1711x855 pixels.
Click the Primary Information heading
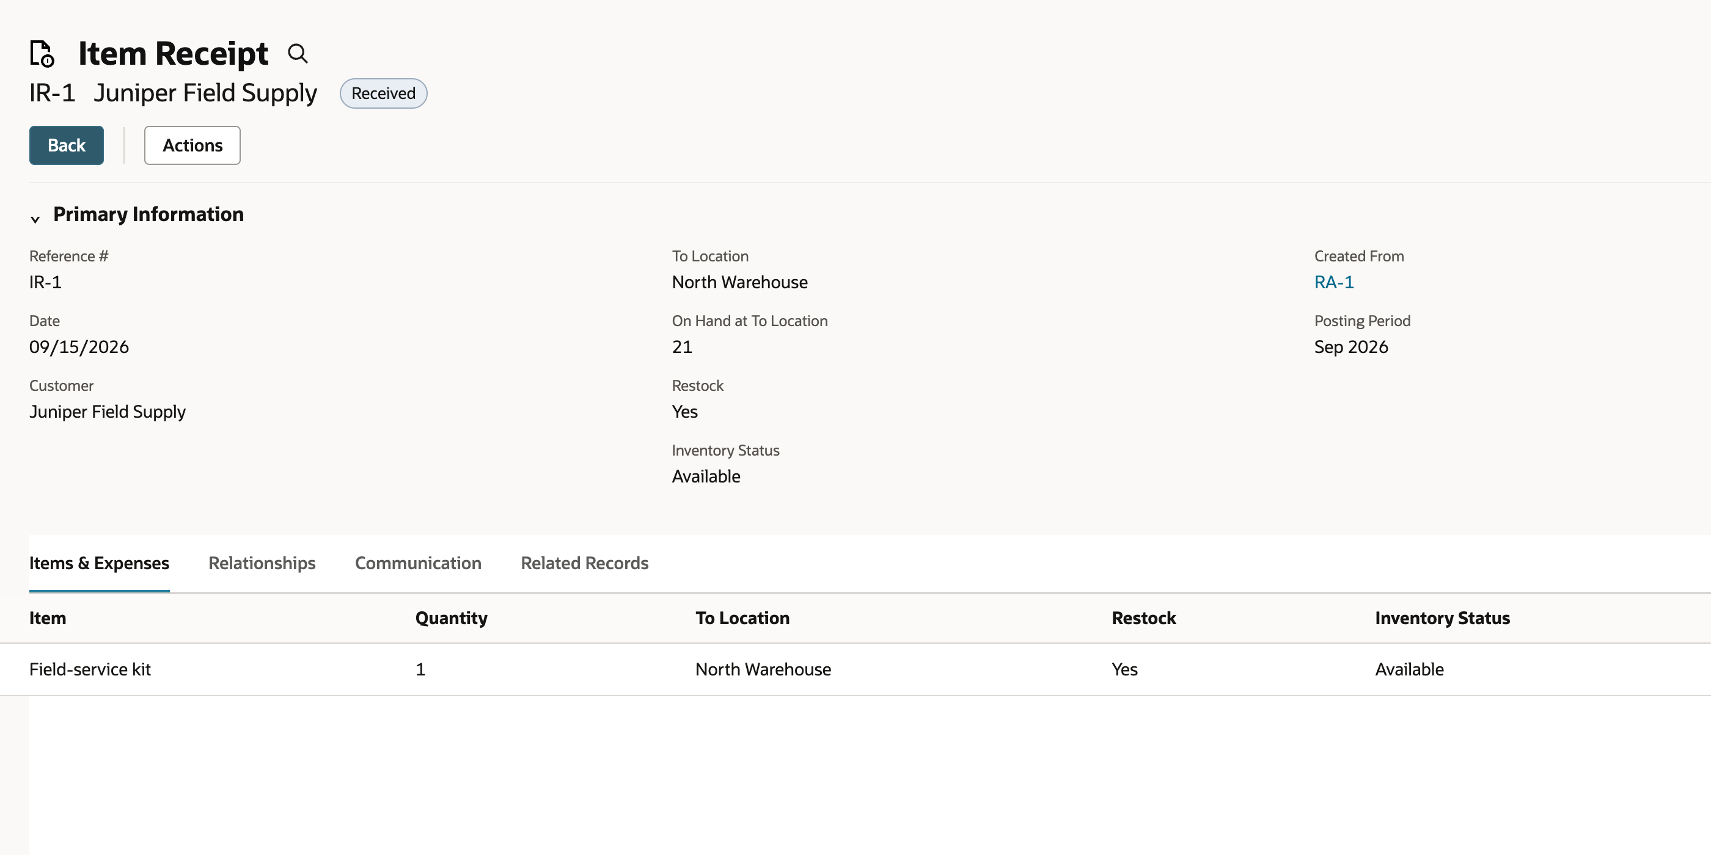click(148, 214)
